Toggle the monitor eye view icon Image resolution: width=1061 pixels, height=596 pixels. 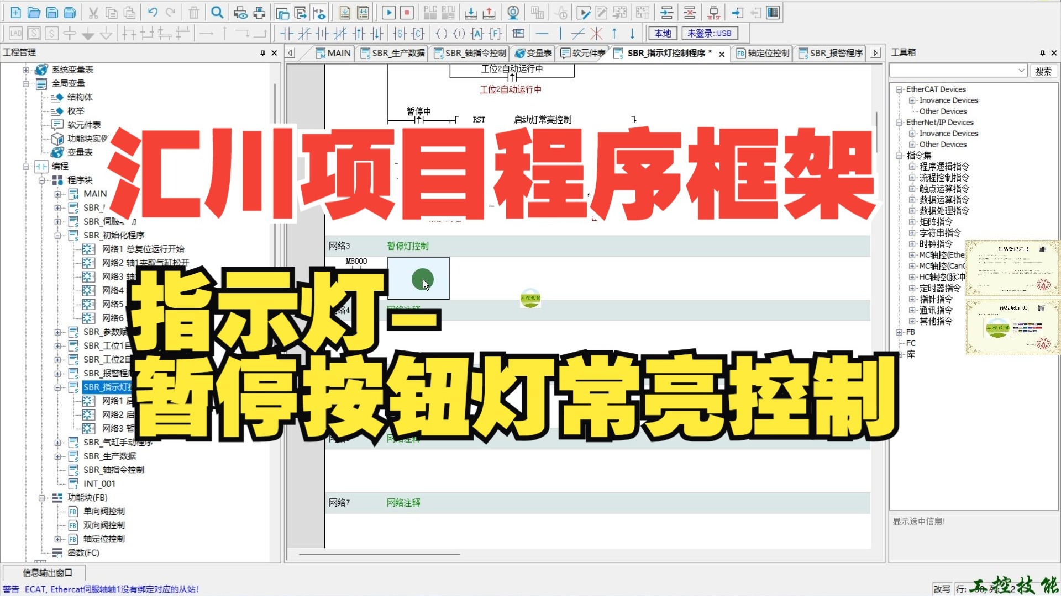[319, 13]
